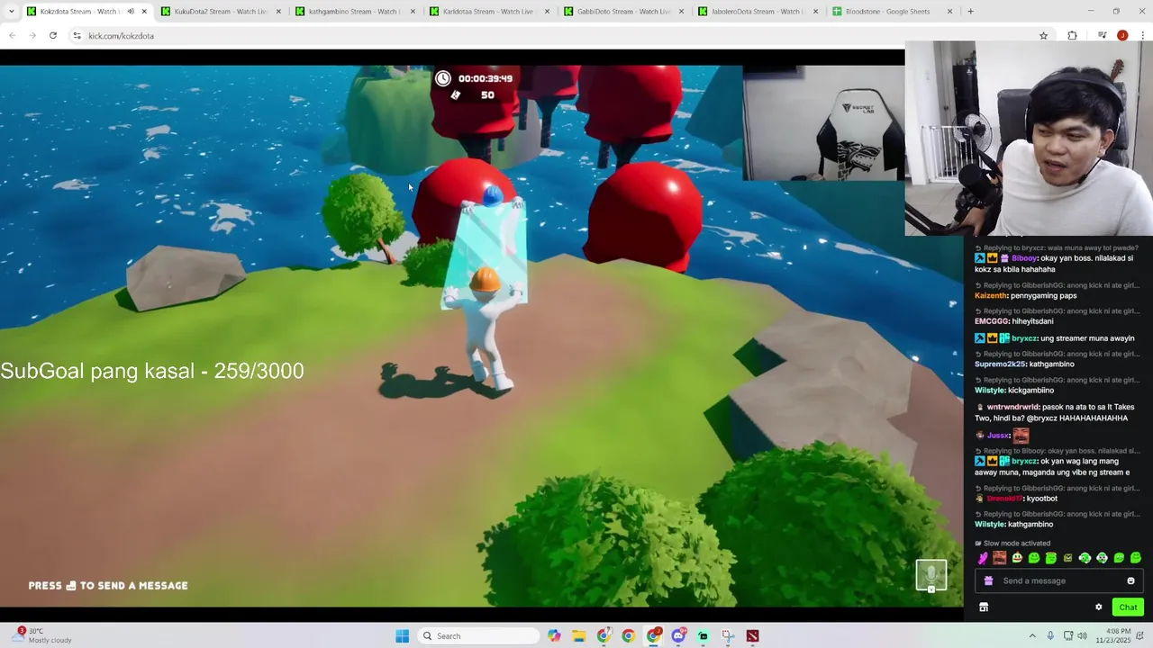This screenshot has height=648, width=1153.
Task: Mute audio on the Kokzdota tab speaker icon
Action: (131, 12)
